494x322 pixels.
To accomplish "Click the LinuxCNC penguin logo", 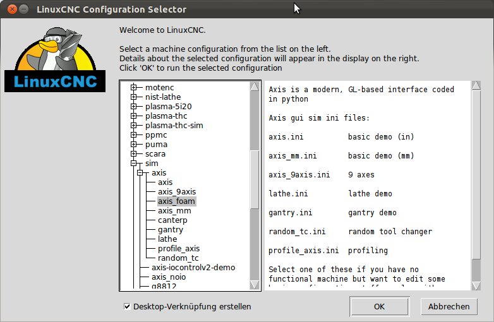I will pos(55,60).
